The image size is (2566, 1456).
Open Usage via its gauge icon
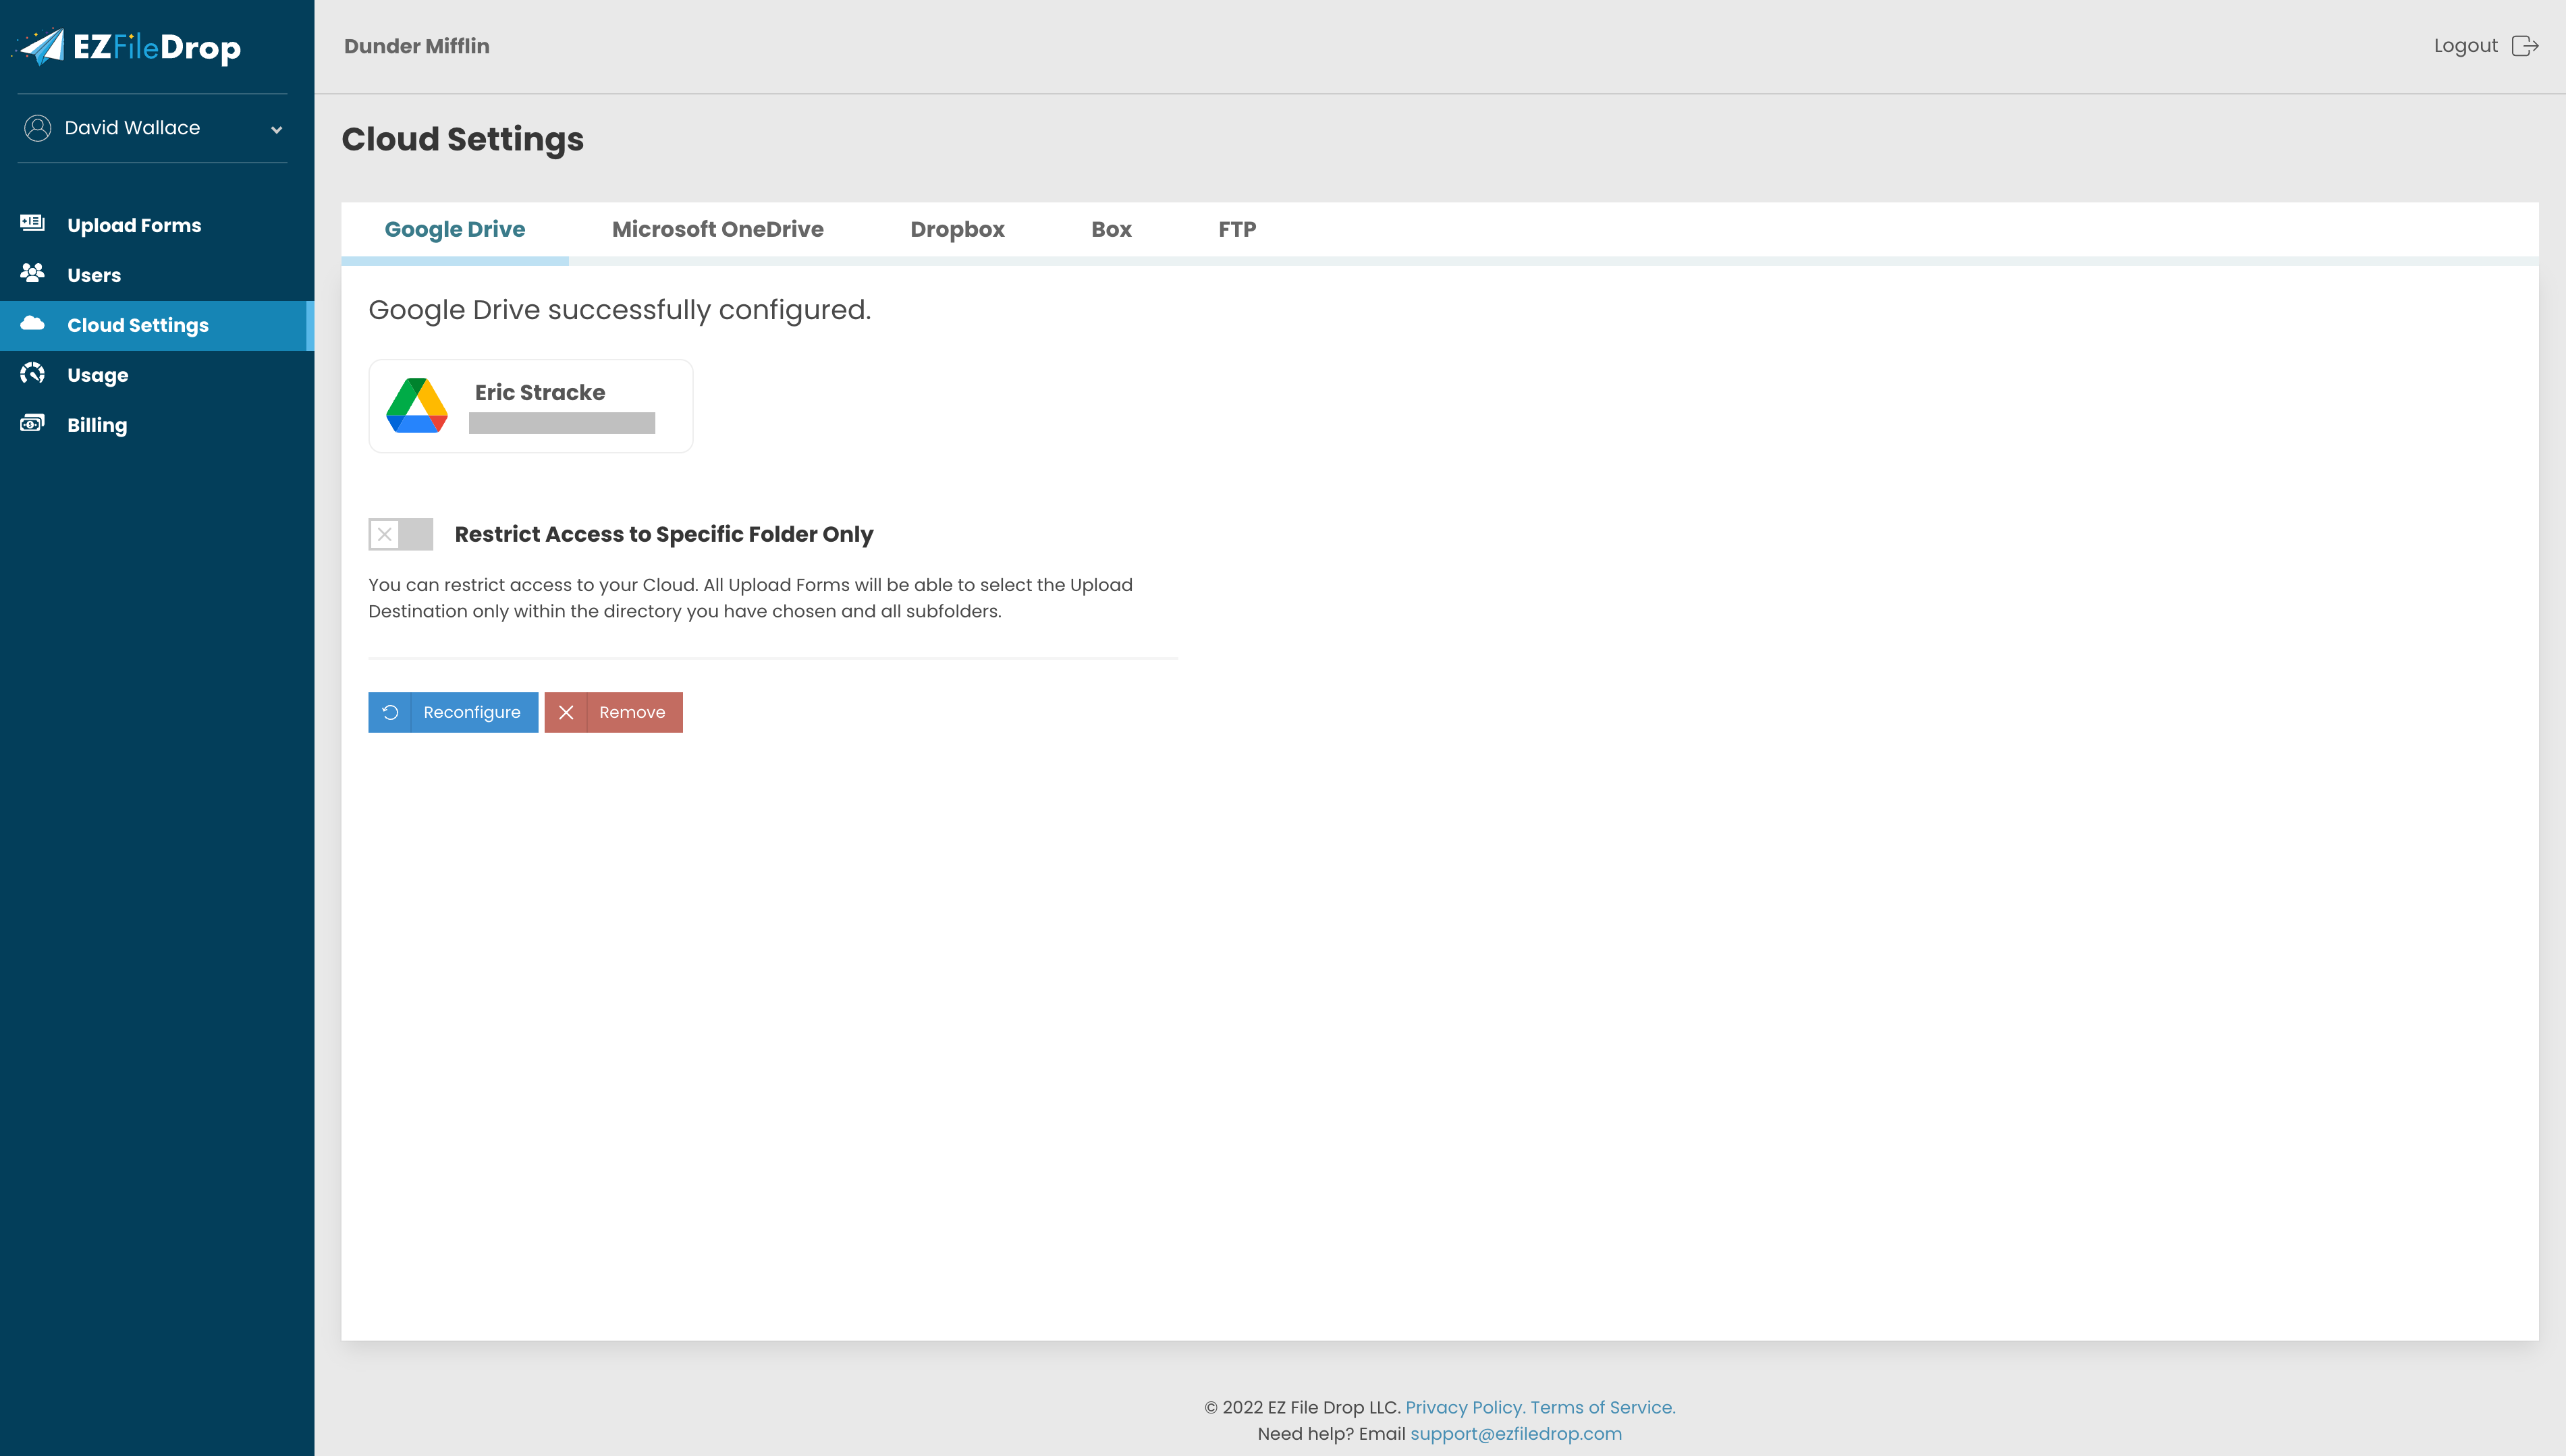pyautogui.click(x=32, y=374)
